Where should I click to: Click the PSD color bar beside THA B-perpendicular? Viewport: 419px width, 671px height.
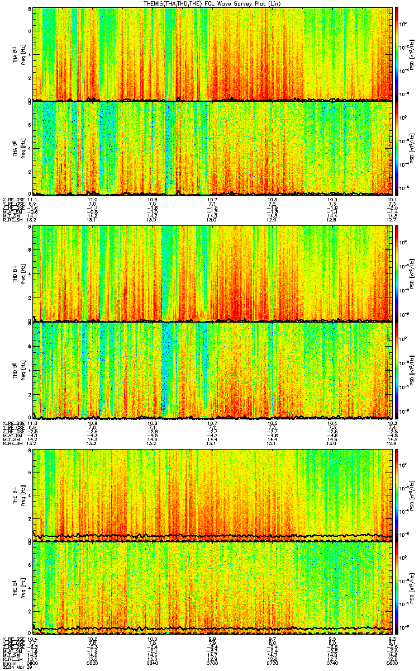397,54
